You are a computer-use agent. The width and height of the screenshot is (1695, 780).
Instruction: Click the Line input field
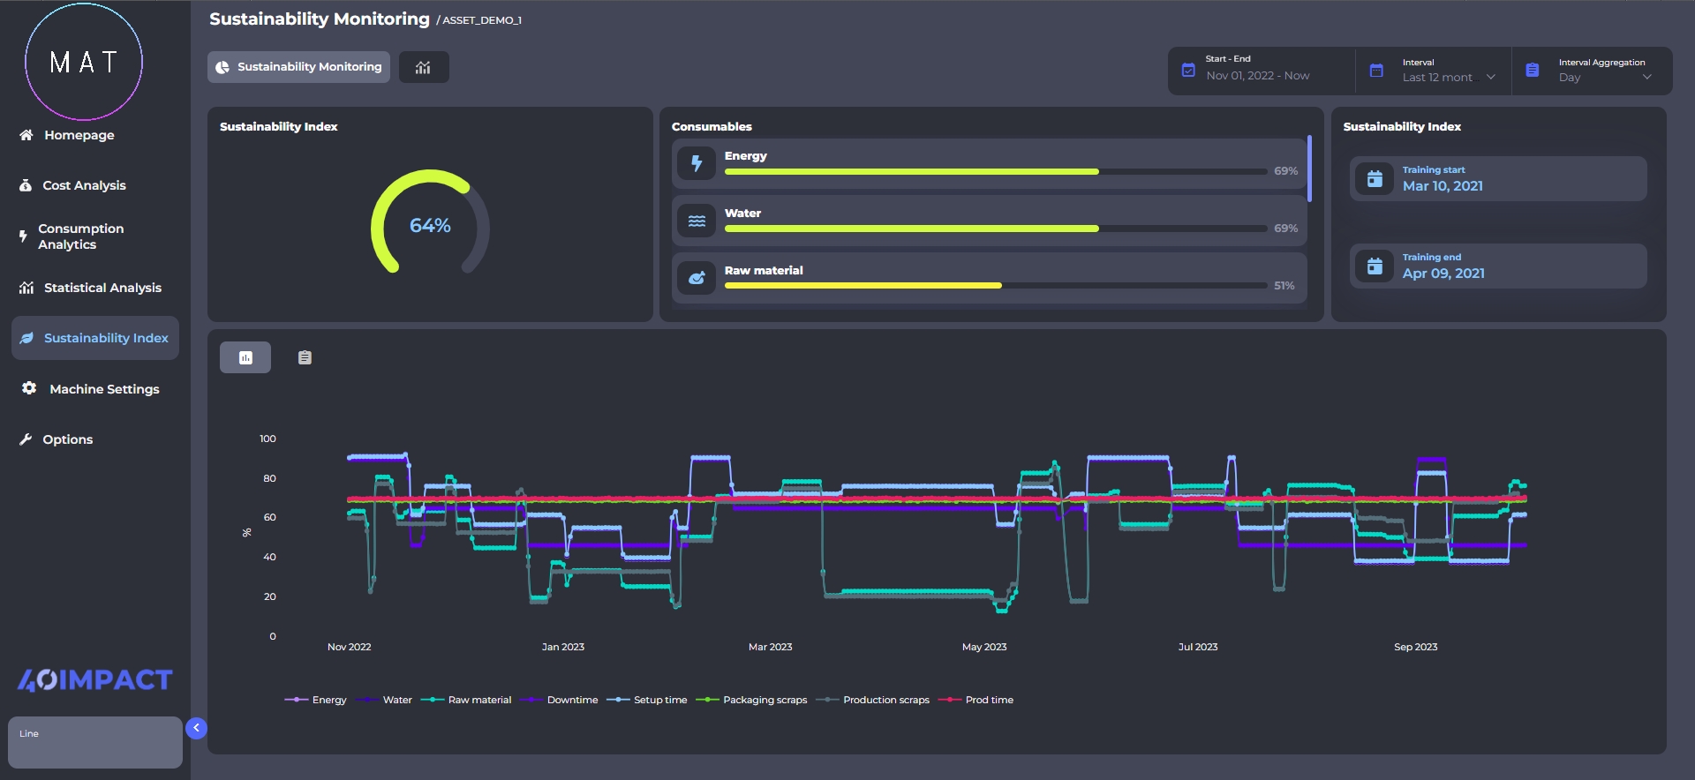[x=95, y=742]
